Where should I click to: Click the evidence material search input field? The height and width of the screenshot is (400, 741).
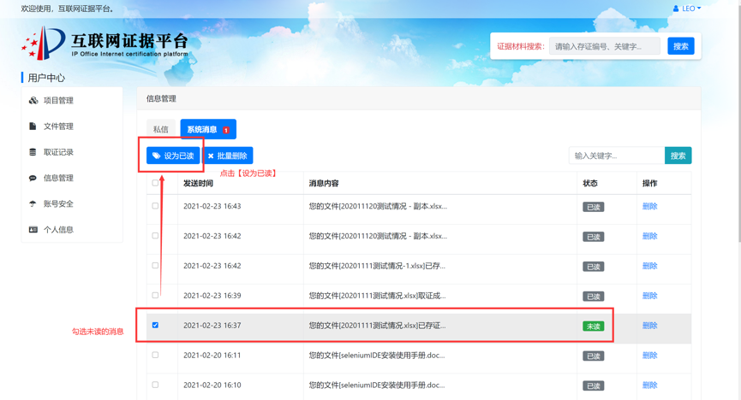[x=605, y=46]
